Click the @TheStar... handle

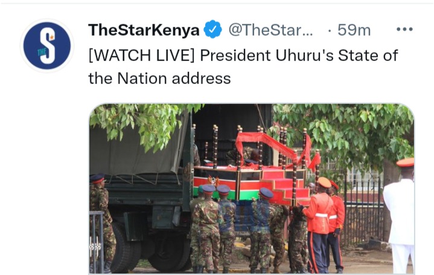point(270,30)
